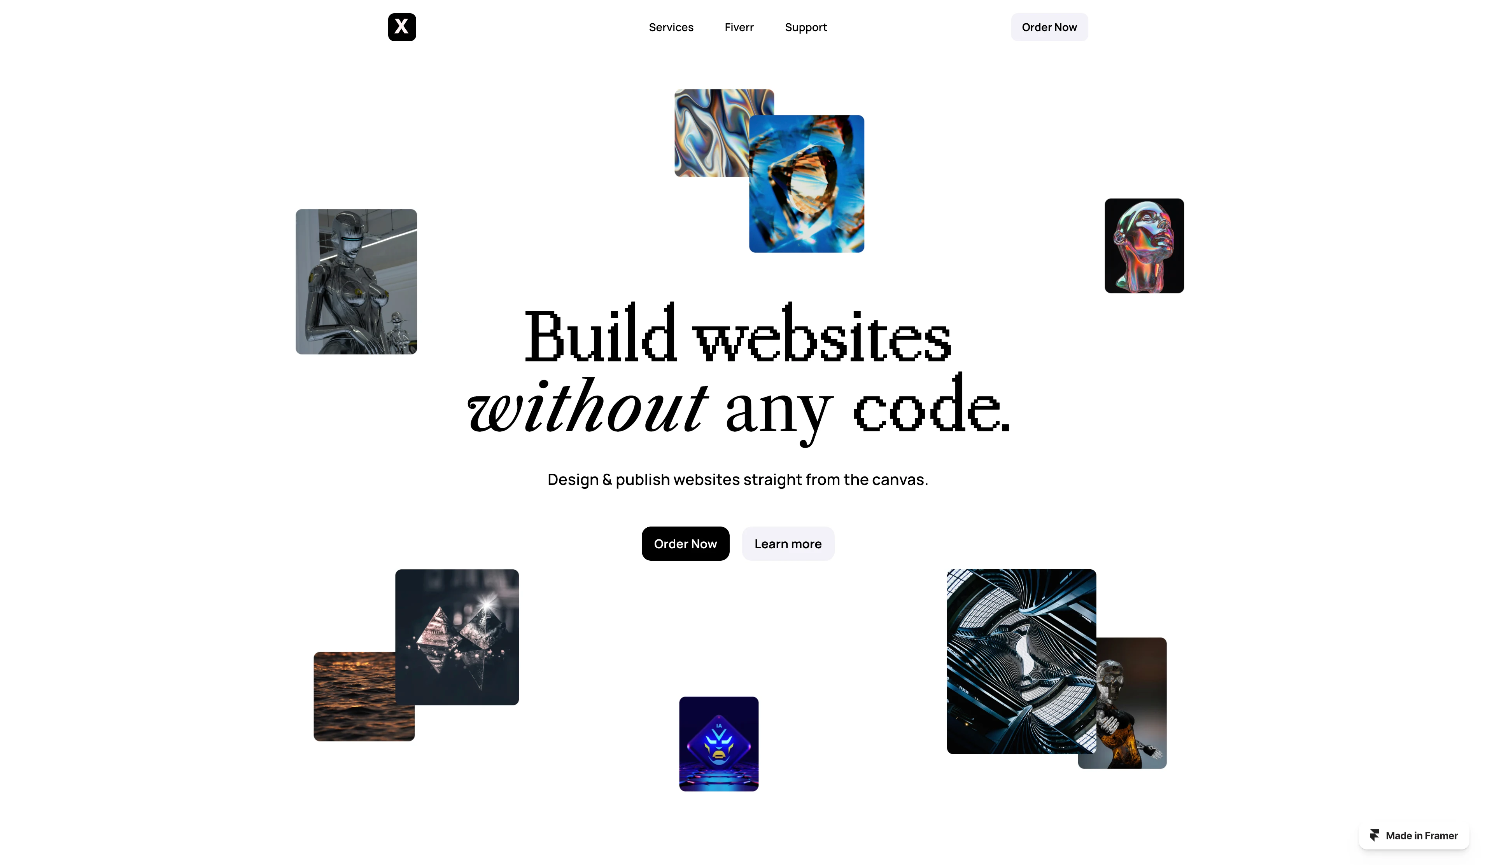Screen dimensions: 1485x865
Task: Click the Made in Framer badge
Action: pos(1413,835)
